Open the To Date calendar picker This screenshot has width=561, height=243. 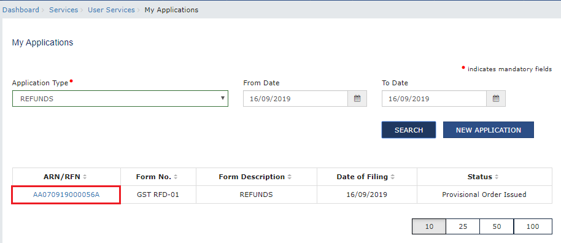(x=496, y=99)
